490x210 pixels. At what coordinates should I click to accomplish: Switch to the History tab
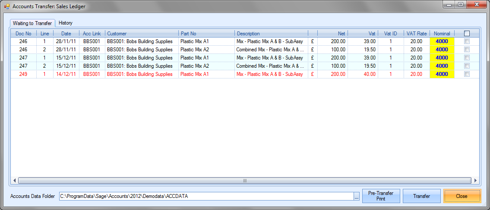tap(66, 23)
